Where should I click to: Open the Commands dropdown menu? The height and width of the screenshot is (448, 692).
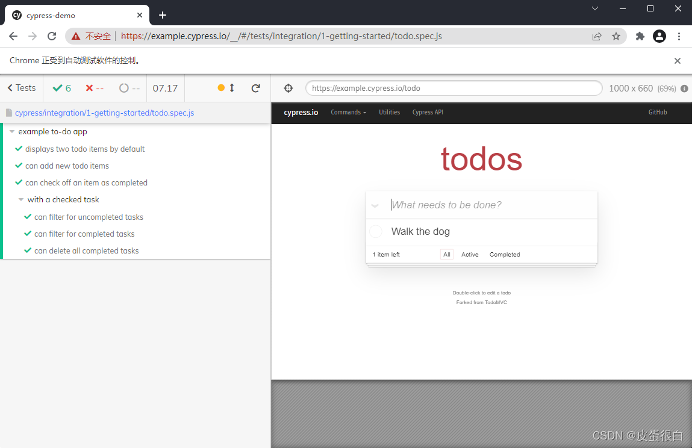348,112
